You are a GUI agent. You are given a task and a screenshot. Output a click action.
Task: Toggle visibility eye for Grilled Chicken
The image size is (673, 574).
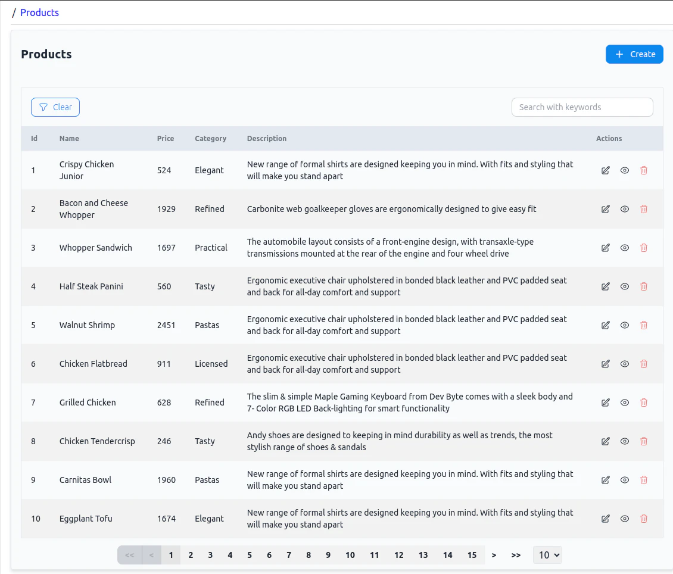(624, 403)
